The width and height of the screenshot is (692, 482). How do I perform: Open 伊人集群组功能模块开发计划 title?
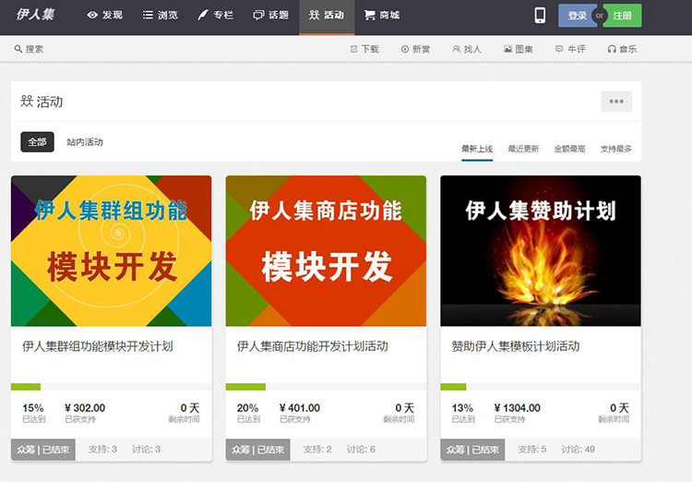(98, 346)
